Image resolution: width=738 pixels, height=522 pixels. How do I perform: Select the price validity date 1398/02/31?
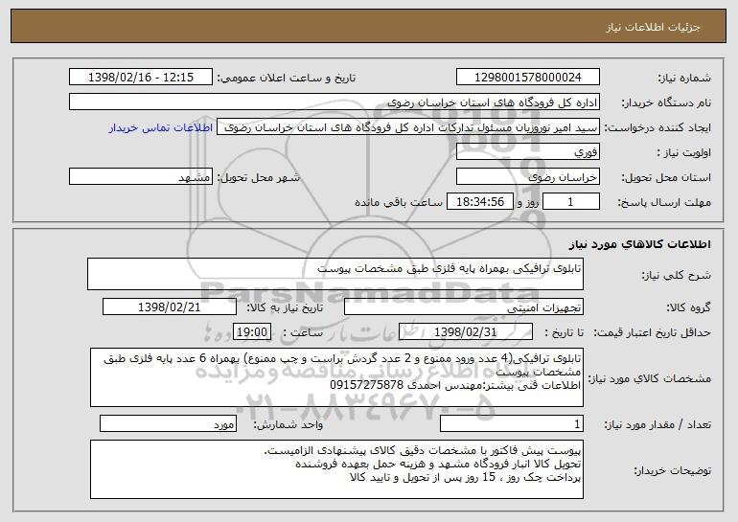coord(466,332)
